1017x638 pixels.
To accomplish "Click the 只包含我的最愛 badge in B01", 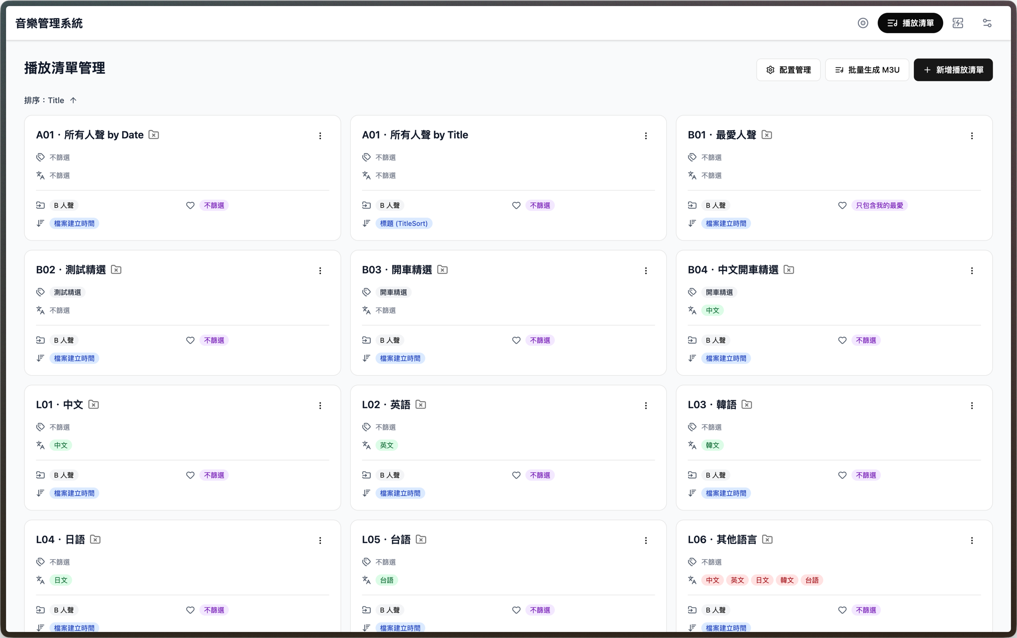I will click(x=879, y=205).
